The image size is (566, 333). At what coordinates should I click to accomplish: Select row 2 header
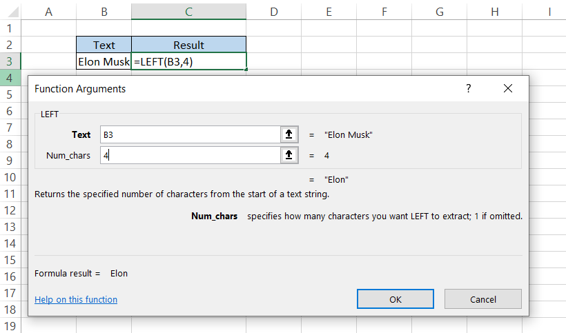pos(10,45)
